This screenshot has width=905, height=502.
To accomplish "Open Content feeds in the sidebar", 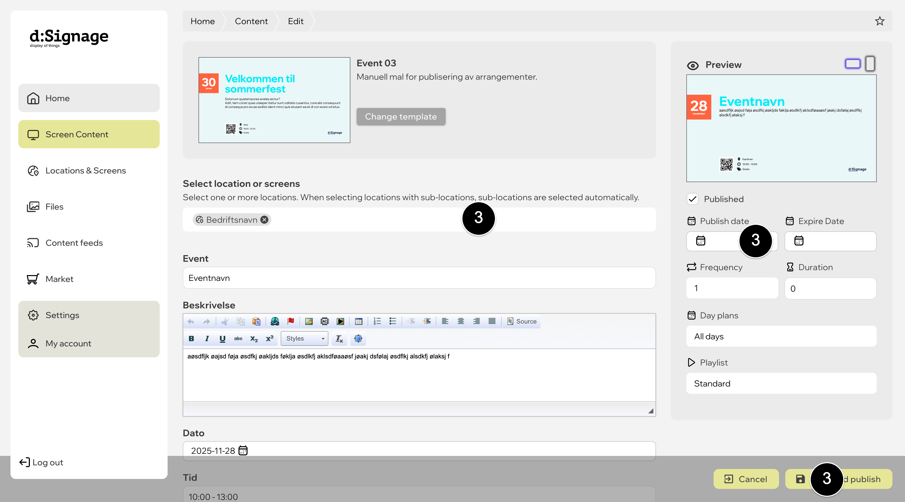I will point(89,243).
